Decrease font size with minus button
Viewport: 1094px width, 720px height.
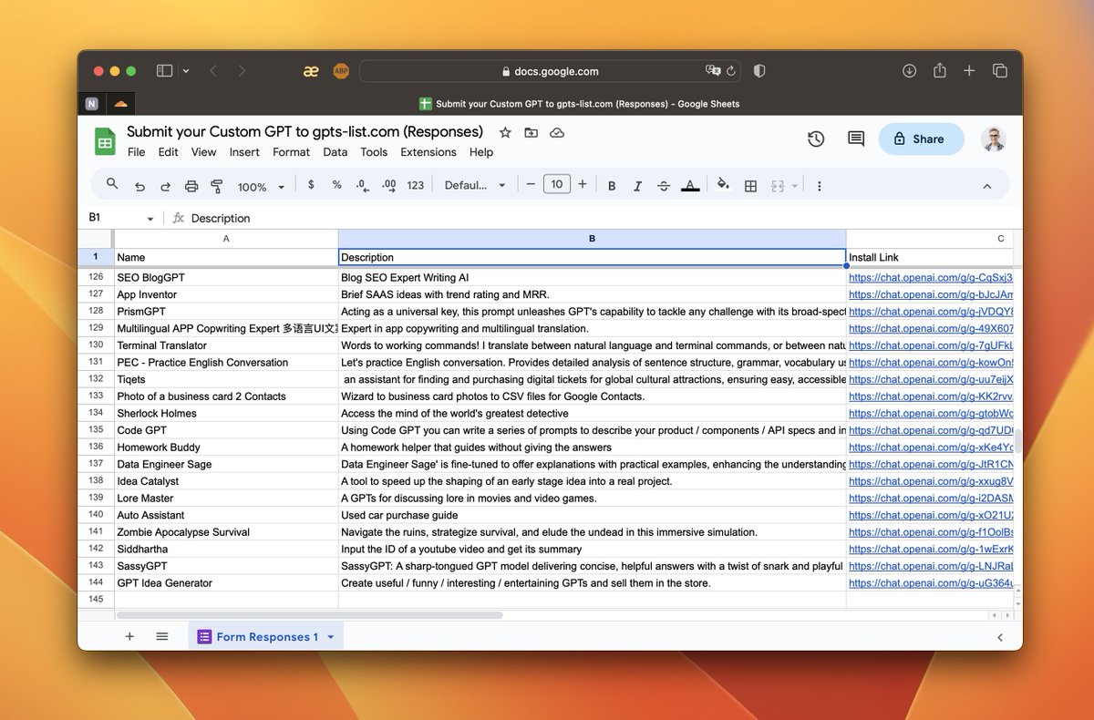coord(531,184)
